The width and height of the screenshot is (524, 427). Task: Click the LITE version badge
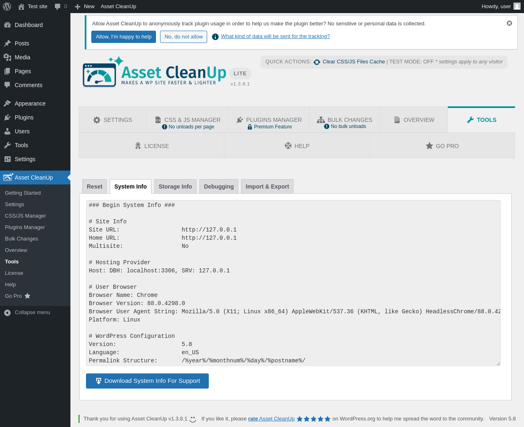[x=240, y=74]
